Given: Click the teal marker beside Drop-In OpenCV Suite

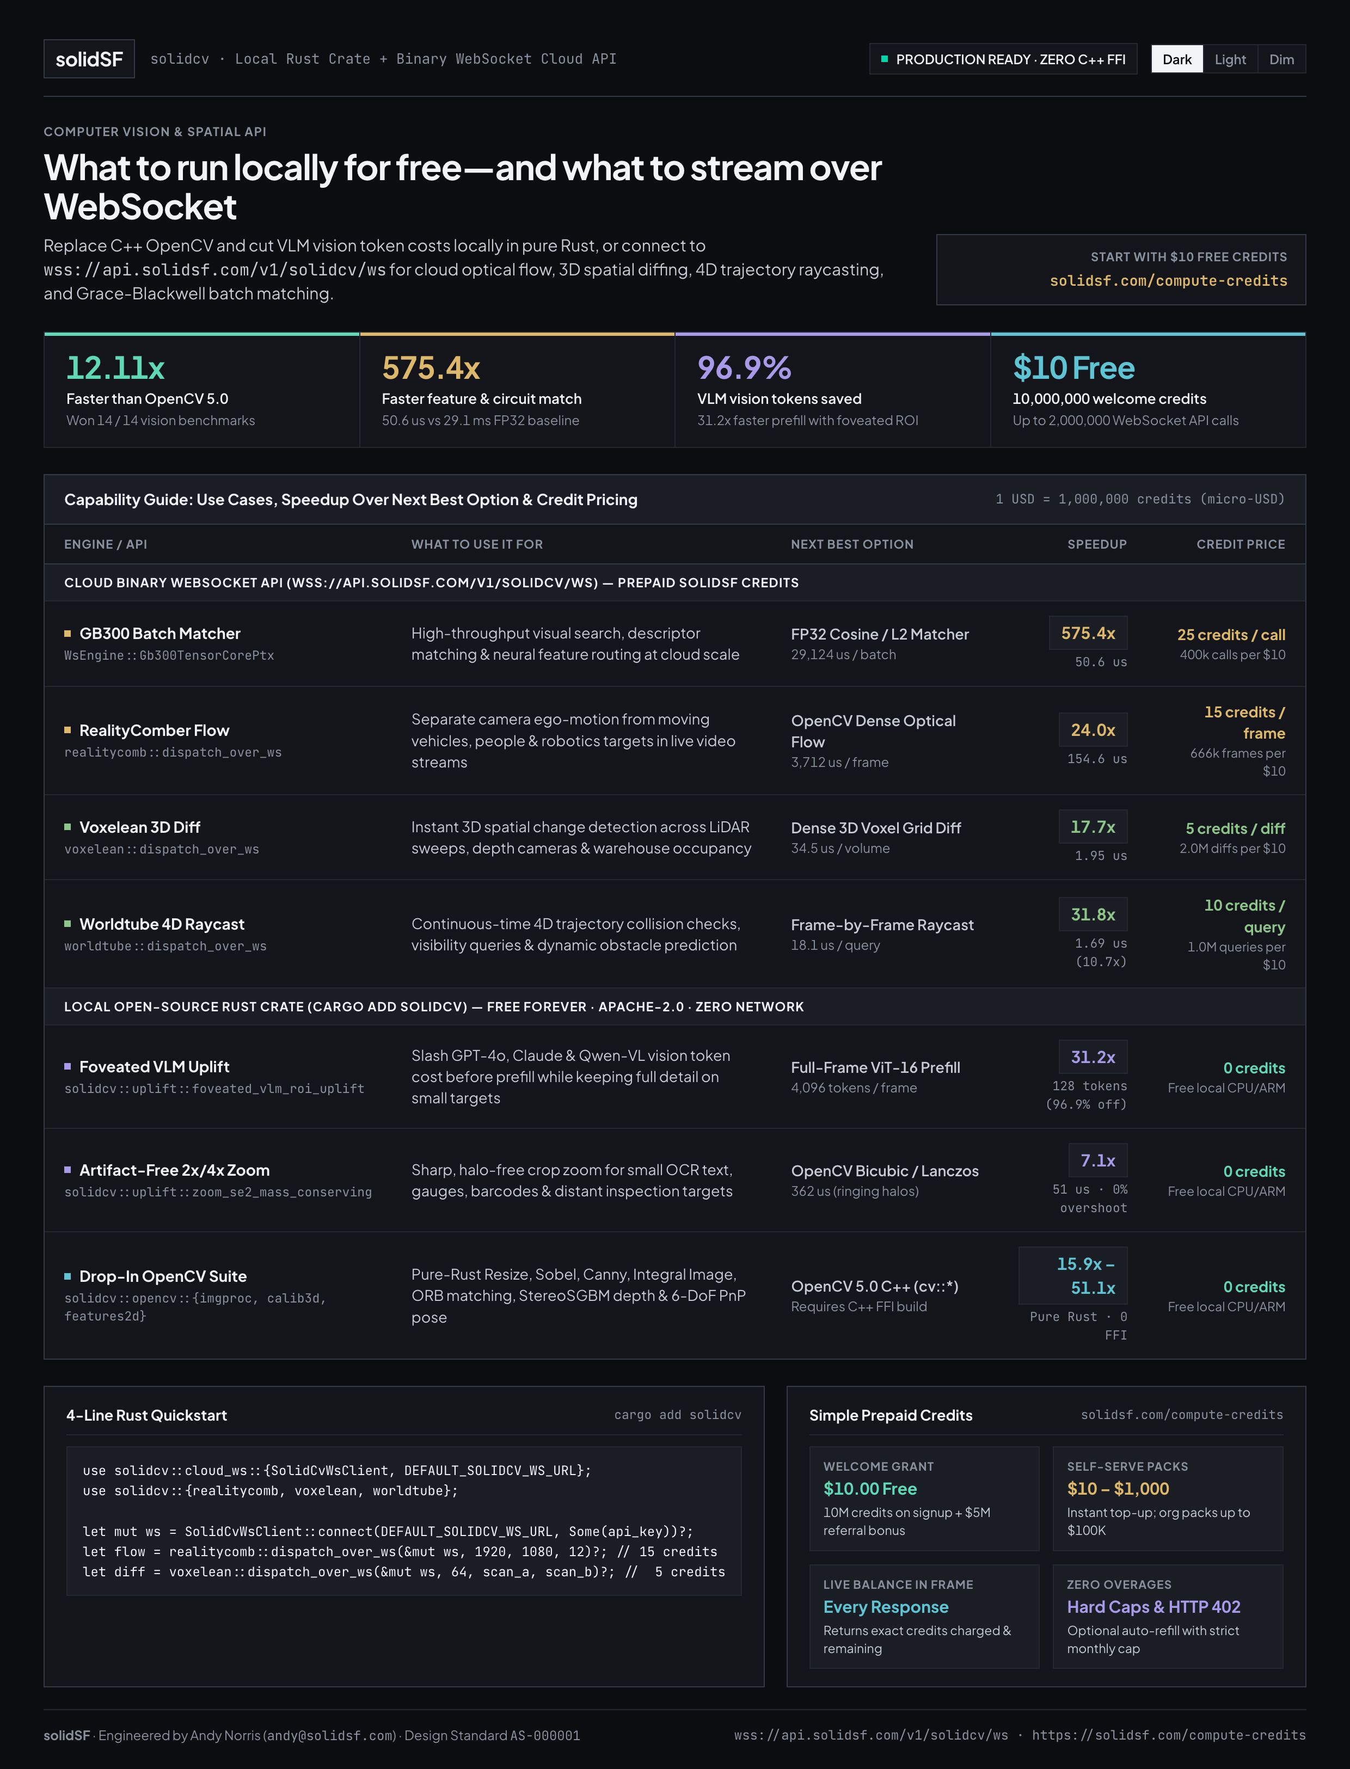Looking at the screenshot, I should pos(67,1276).
